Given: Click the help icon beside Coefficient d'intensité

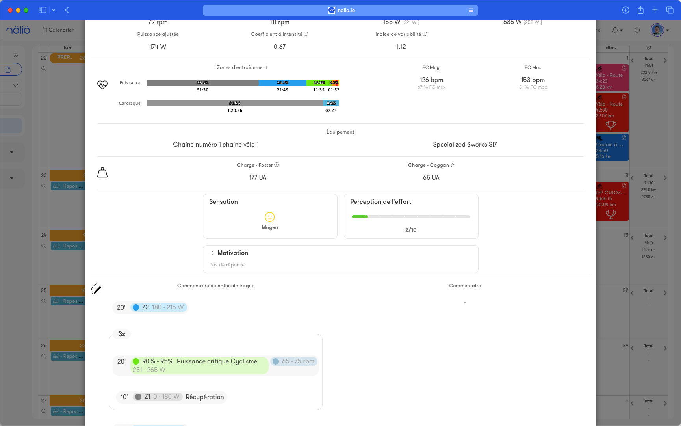Looking at the screenshot, I should [x=306, y=34].
